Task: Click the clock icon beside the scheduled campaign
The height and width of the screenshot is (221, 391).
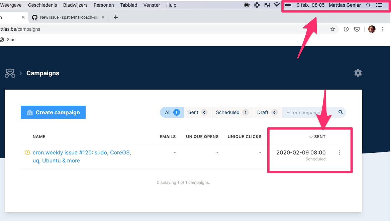Action: click(x=27, y=152)
